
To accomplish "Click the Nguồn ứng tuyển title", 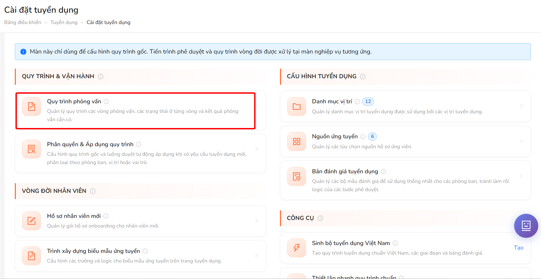I will point(335,137).
